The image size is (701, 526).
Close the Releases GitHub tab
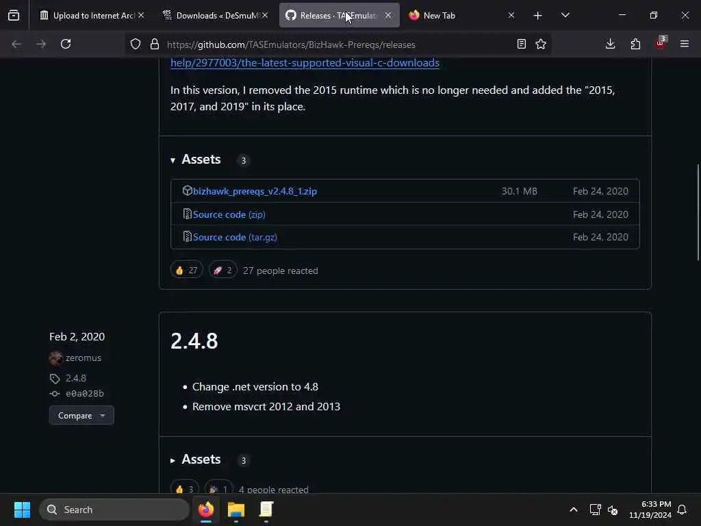pos(388,15)
